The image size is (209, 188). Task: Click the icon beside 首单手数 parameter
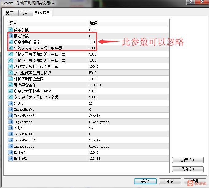(10, 29)
